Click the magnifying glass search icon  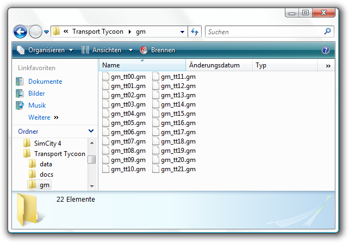(327, 32)
